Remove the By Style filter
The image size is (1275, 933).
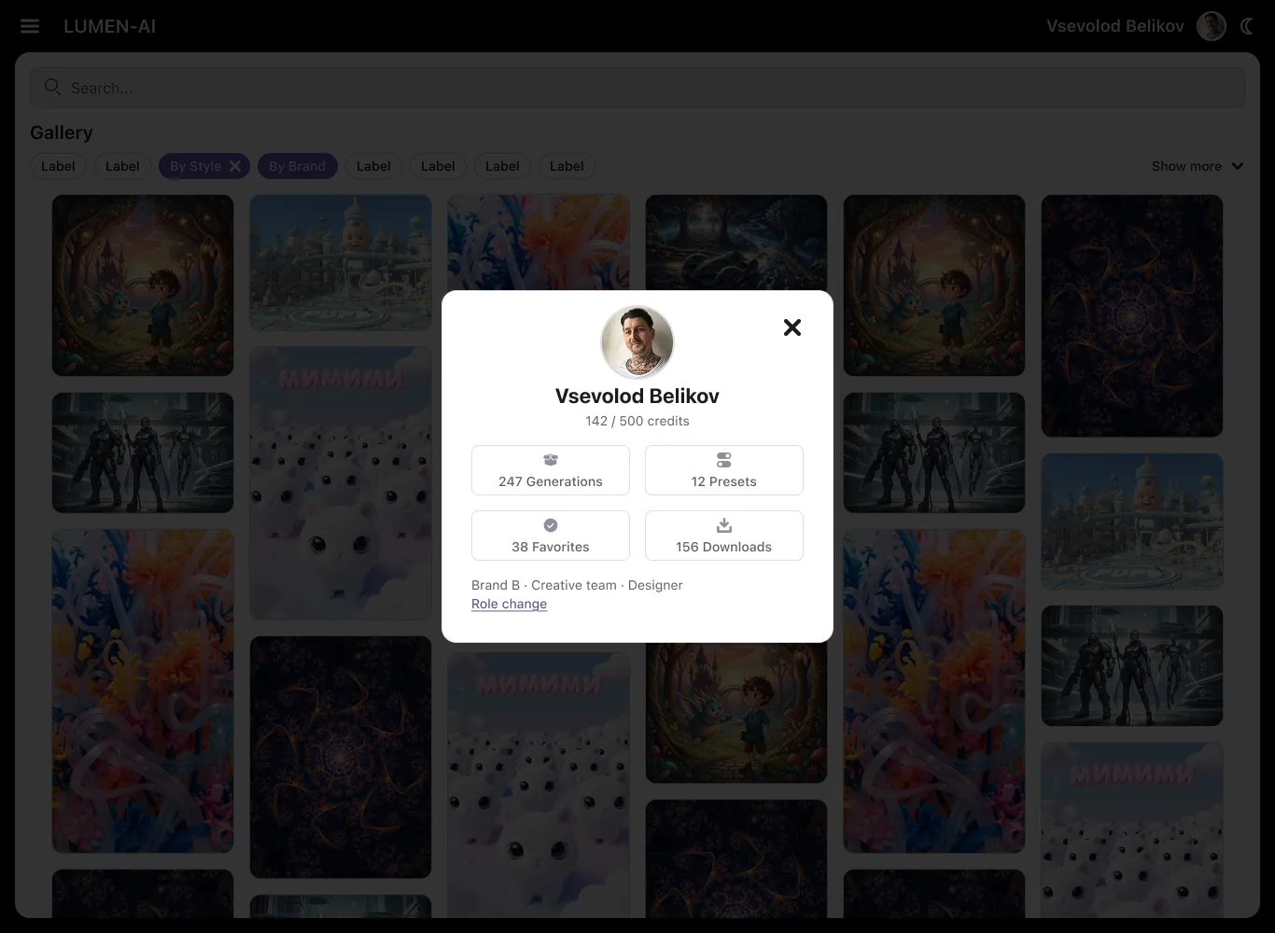pyautogui.click(x=235, y=166)
